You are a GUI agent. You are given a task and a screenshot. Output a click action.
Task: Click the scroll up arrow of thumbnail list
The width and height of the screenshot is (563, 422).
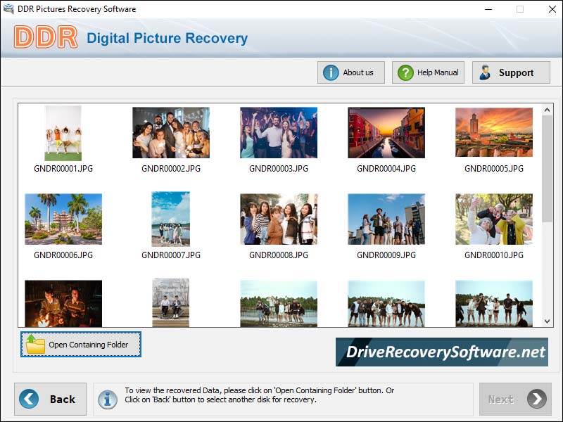[x=548, y=110]
